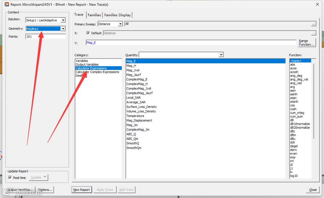Open the Quantity filter dropdown
Image resolution: width=324 pixels, height=198 pixels.
(x=221, y=55)
